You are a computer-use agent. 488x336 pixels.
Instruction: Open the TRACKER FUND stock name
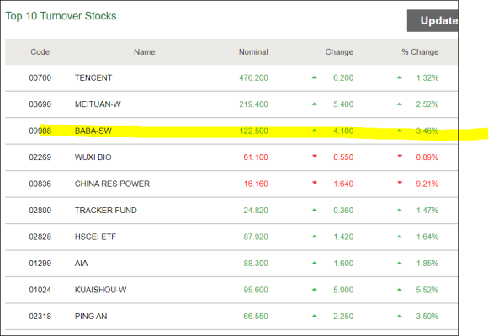[x=106, y=211]
